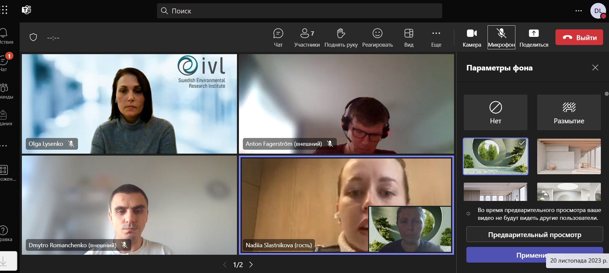Click the date 20 листопада 2023 tooltip

[578, 261]
